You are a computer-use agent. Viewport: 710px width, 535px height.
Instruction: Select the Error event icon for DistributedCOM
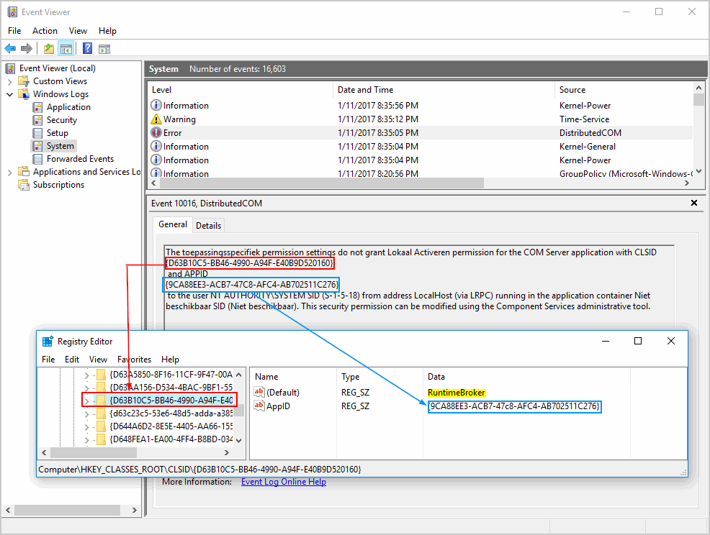[156, 133]
